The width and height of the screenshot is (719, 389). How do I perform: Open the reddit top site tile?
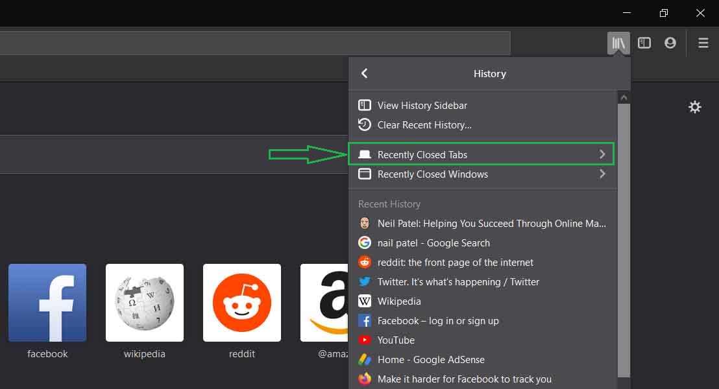pyautogui.click(x=242, y=303)
